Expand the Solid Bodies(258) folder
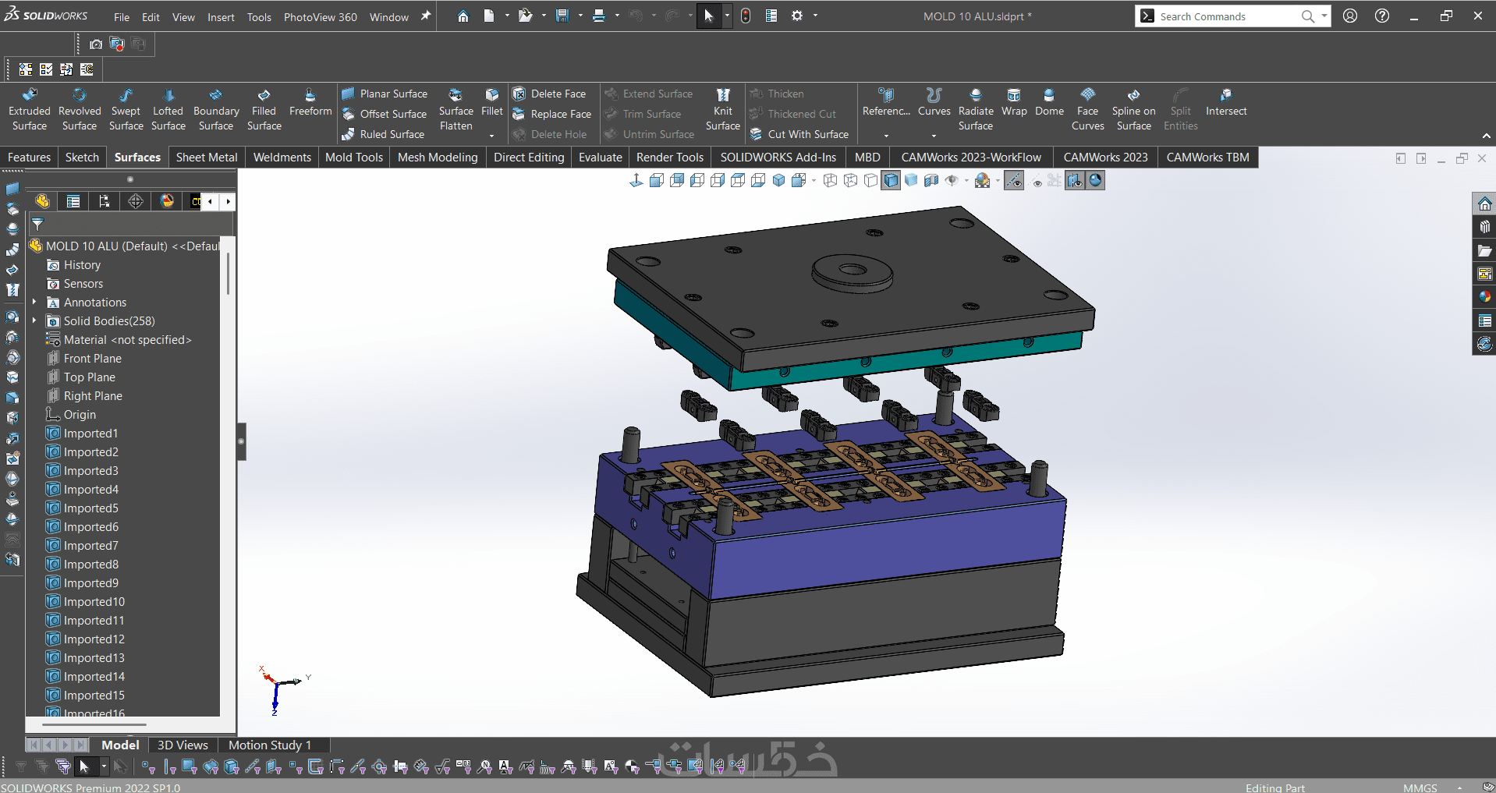 (x=34, y=321)
